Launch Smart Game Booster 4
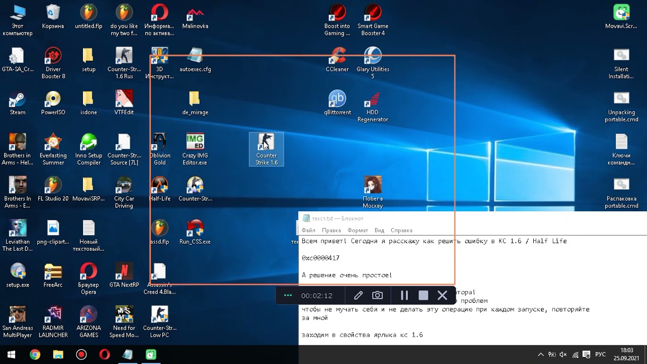 (373, 20)
